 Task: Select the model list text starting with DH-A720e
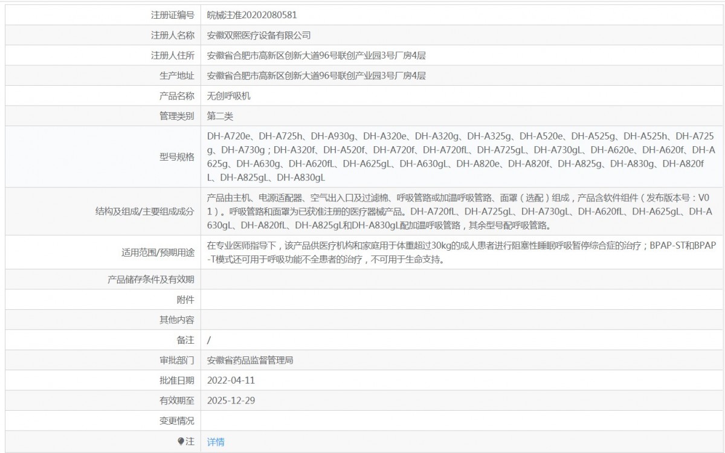click(461, 157)
